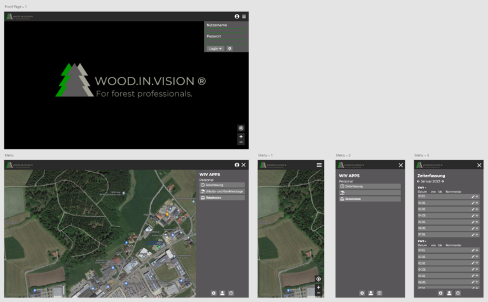Select the Menu – 3 frame label

(422, 155)
